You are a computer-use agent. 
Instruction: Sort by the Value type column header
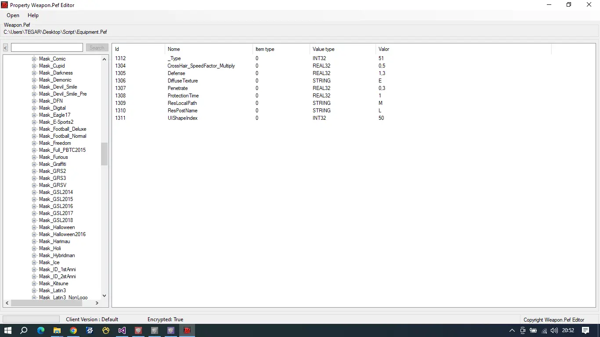point(343,49)
